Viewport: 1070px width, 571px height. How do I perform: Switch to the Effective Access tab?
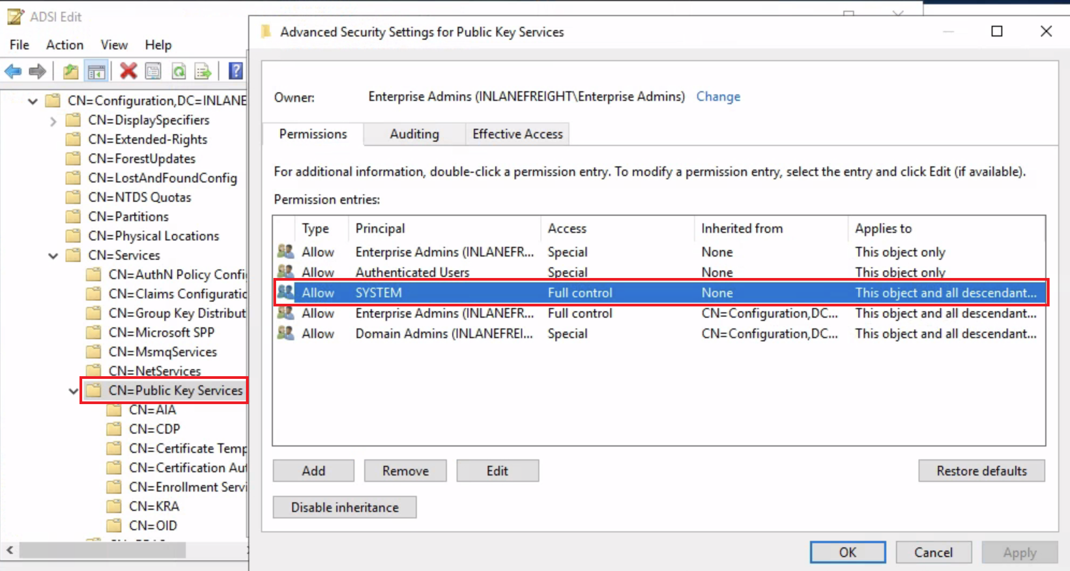pyautogui.click(x=517, y=134)
